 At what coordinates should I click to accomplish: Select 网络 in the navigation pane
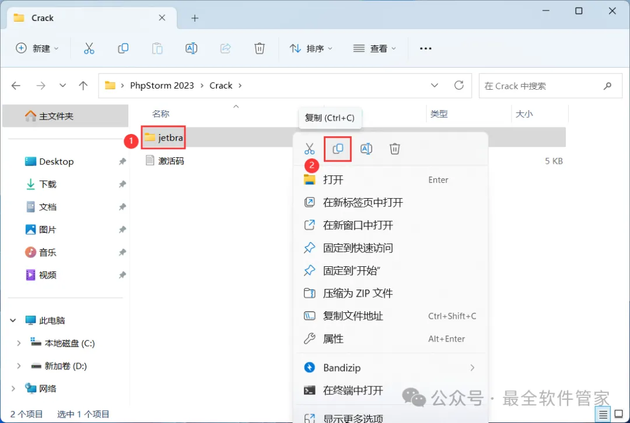point(41,389)
